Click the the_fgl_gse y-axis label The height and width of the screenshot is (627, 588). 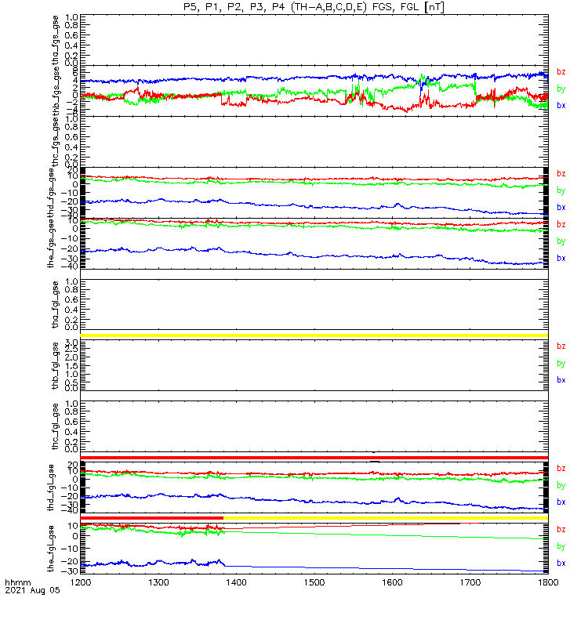click(x=51, y=549)
